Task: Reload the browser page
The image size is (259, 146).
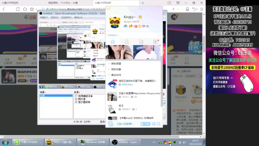Action: (x=18, y=9)
